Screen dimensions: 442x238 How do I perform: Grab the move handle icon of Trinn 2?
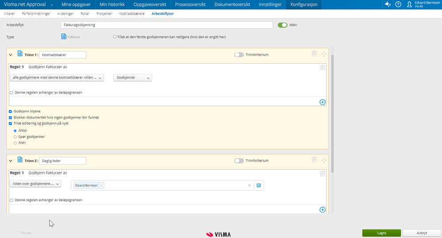pos(323,160)
